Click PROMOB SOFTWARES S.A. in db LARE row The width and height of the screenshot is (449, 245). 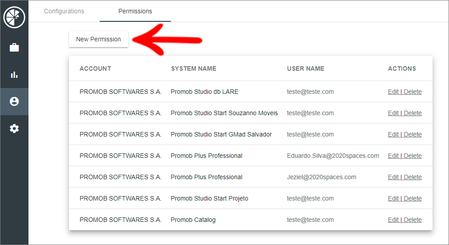[121, 92]
